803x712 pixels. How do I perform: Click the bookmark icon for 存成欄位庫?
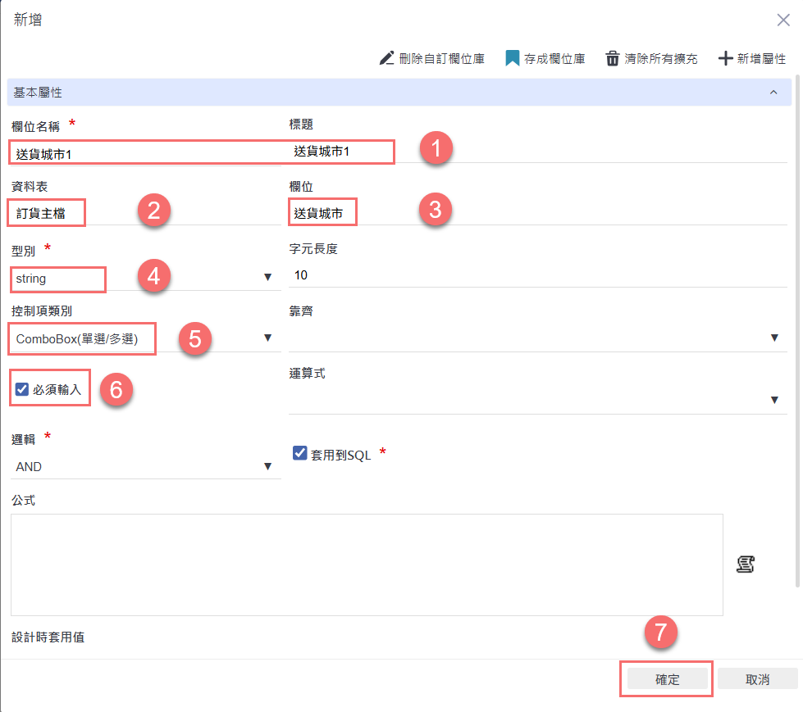tap(513, 59)
